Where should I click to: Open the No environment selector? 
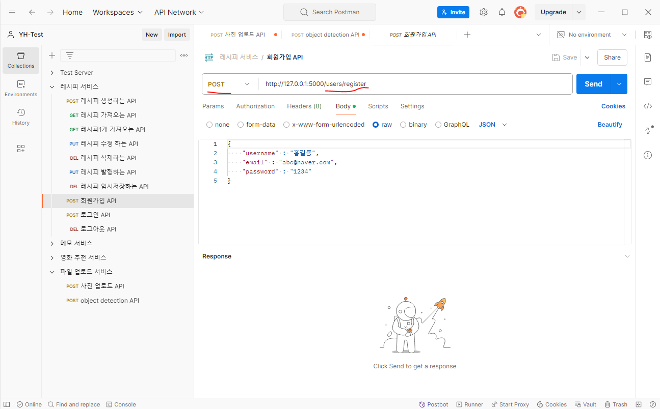coord(592,35)
